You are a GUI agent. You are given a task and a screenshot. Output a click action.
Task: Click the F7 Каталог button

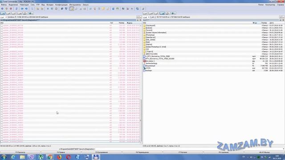pos(183,152)
